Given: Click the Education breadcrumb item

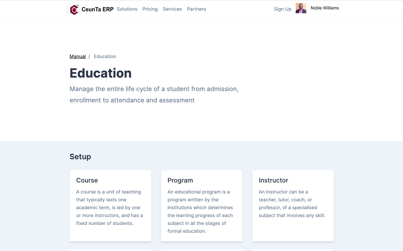Looking at the screenshot, I should pos(105,56).
